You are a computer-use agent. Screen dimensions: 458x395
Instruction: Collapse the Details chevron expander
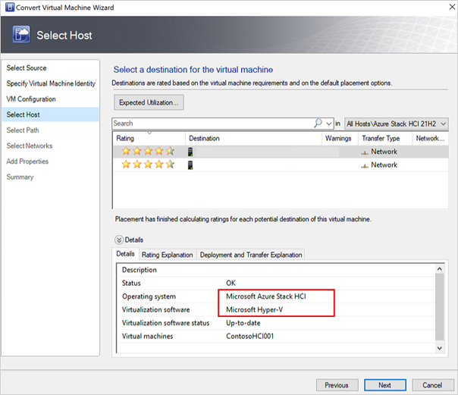point(118,240)
